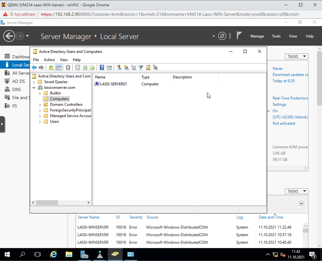The image size is (322, 261).
Task: Open the ADUC View menu
Action: (x=64, y=60)
